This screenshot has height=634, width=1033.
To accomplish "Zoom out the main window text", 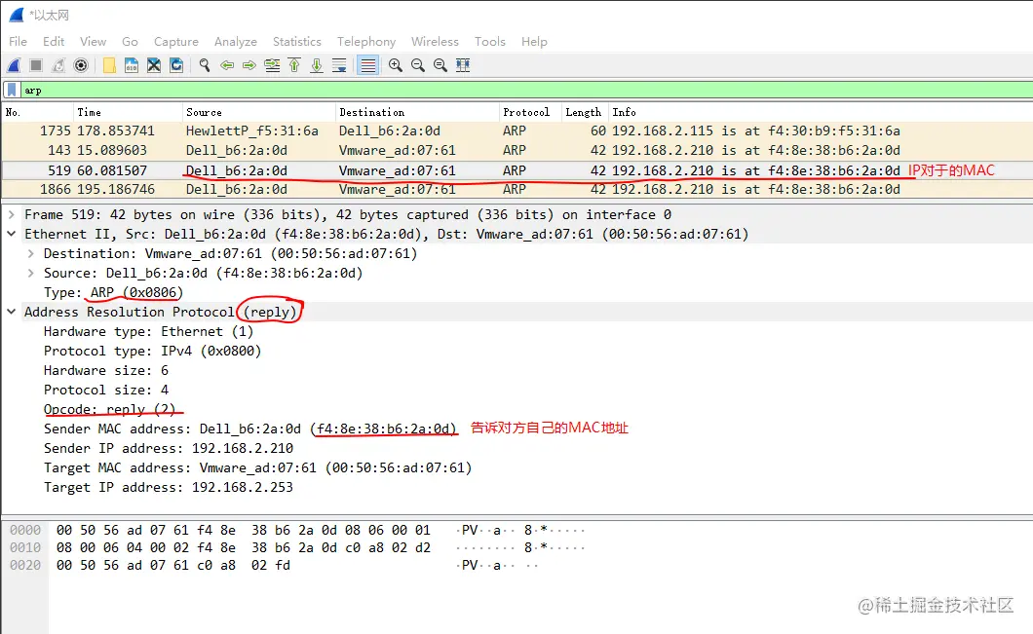I will tap(418, 65).
